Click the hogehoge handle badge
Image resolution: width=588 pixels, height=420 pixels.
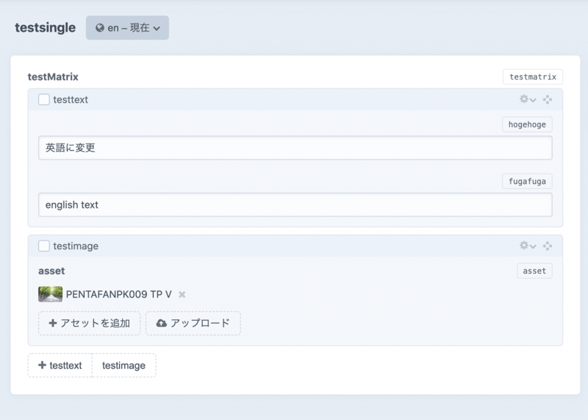527,124
